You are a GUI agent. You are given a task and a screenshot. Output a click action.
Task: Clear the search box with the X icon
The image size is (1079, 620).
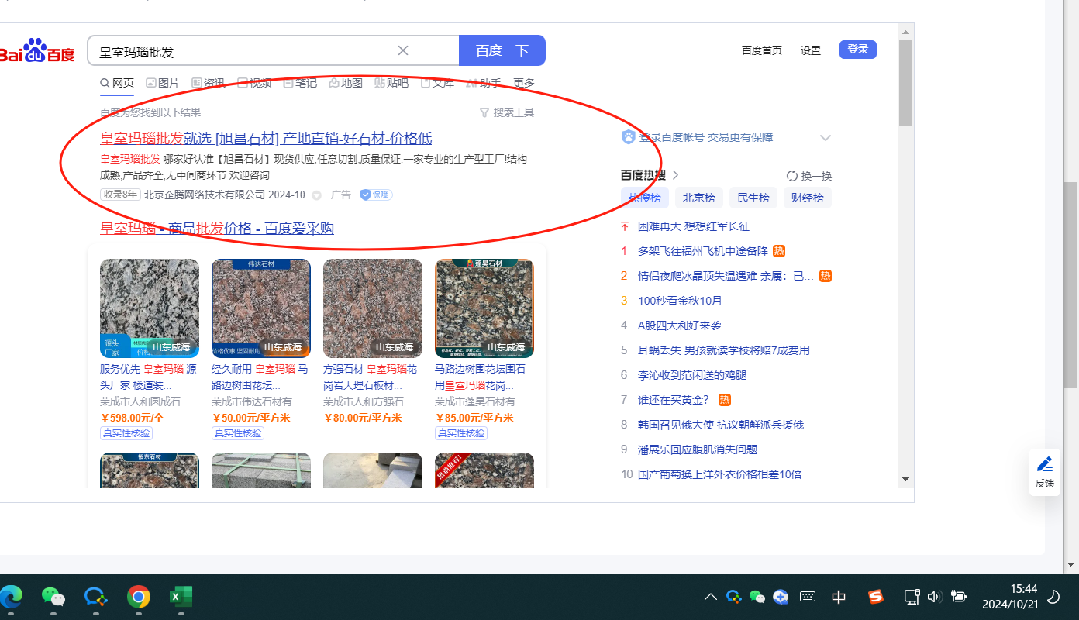403,50
